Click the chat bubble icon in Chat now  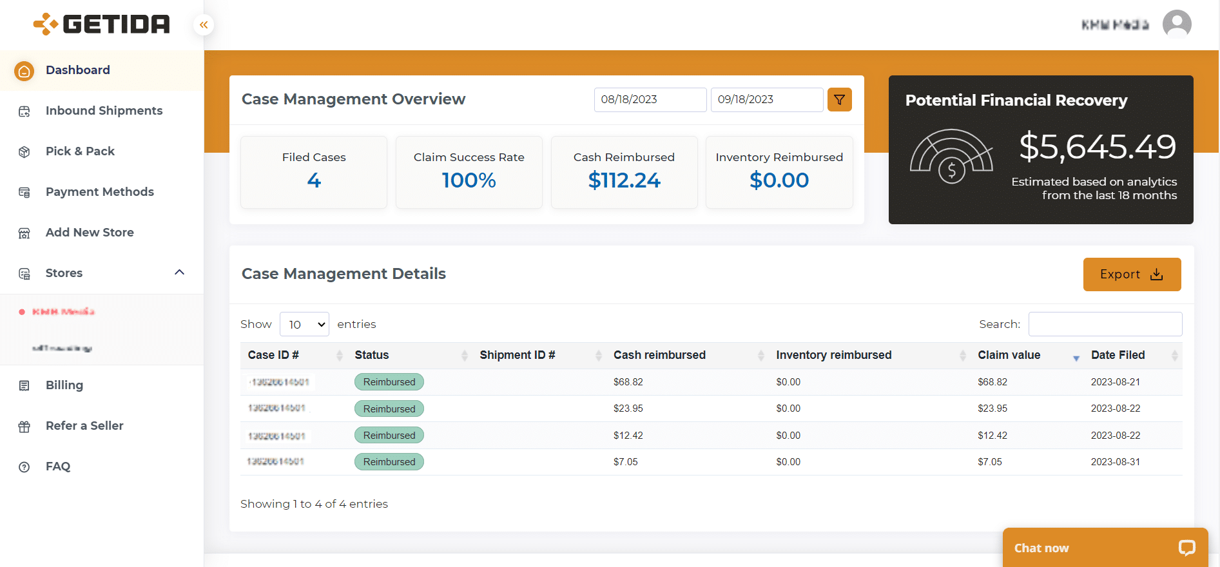point(1186,548)
